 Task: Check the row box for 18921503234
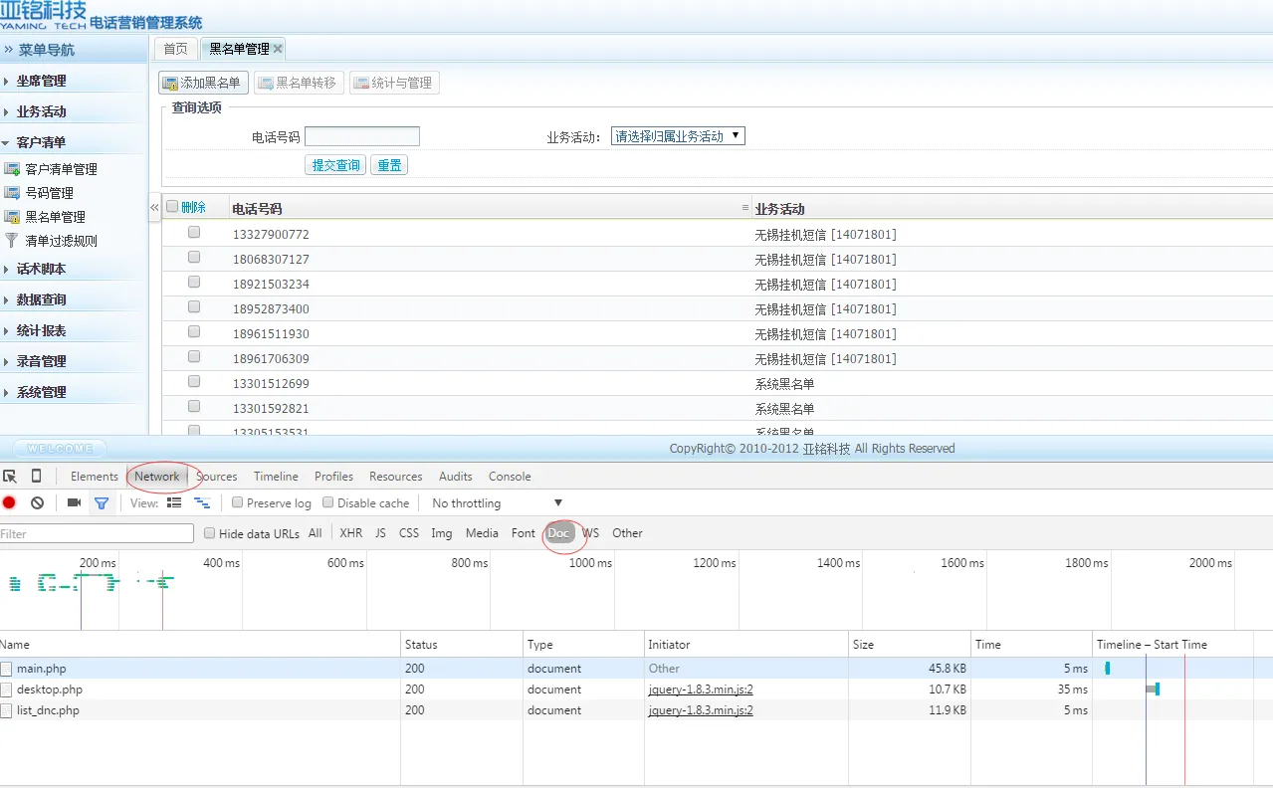[194, 282]
